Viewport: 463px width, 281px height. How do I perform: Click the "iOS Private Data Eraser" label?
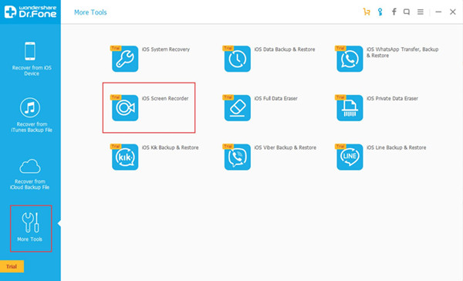(392, 98)
